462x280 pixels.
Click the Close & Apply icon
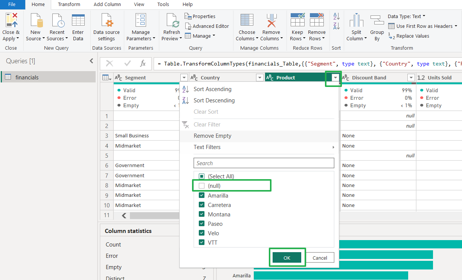[12, 20]
